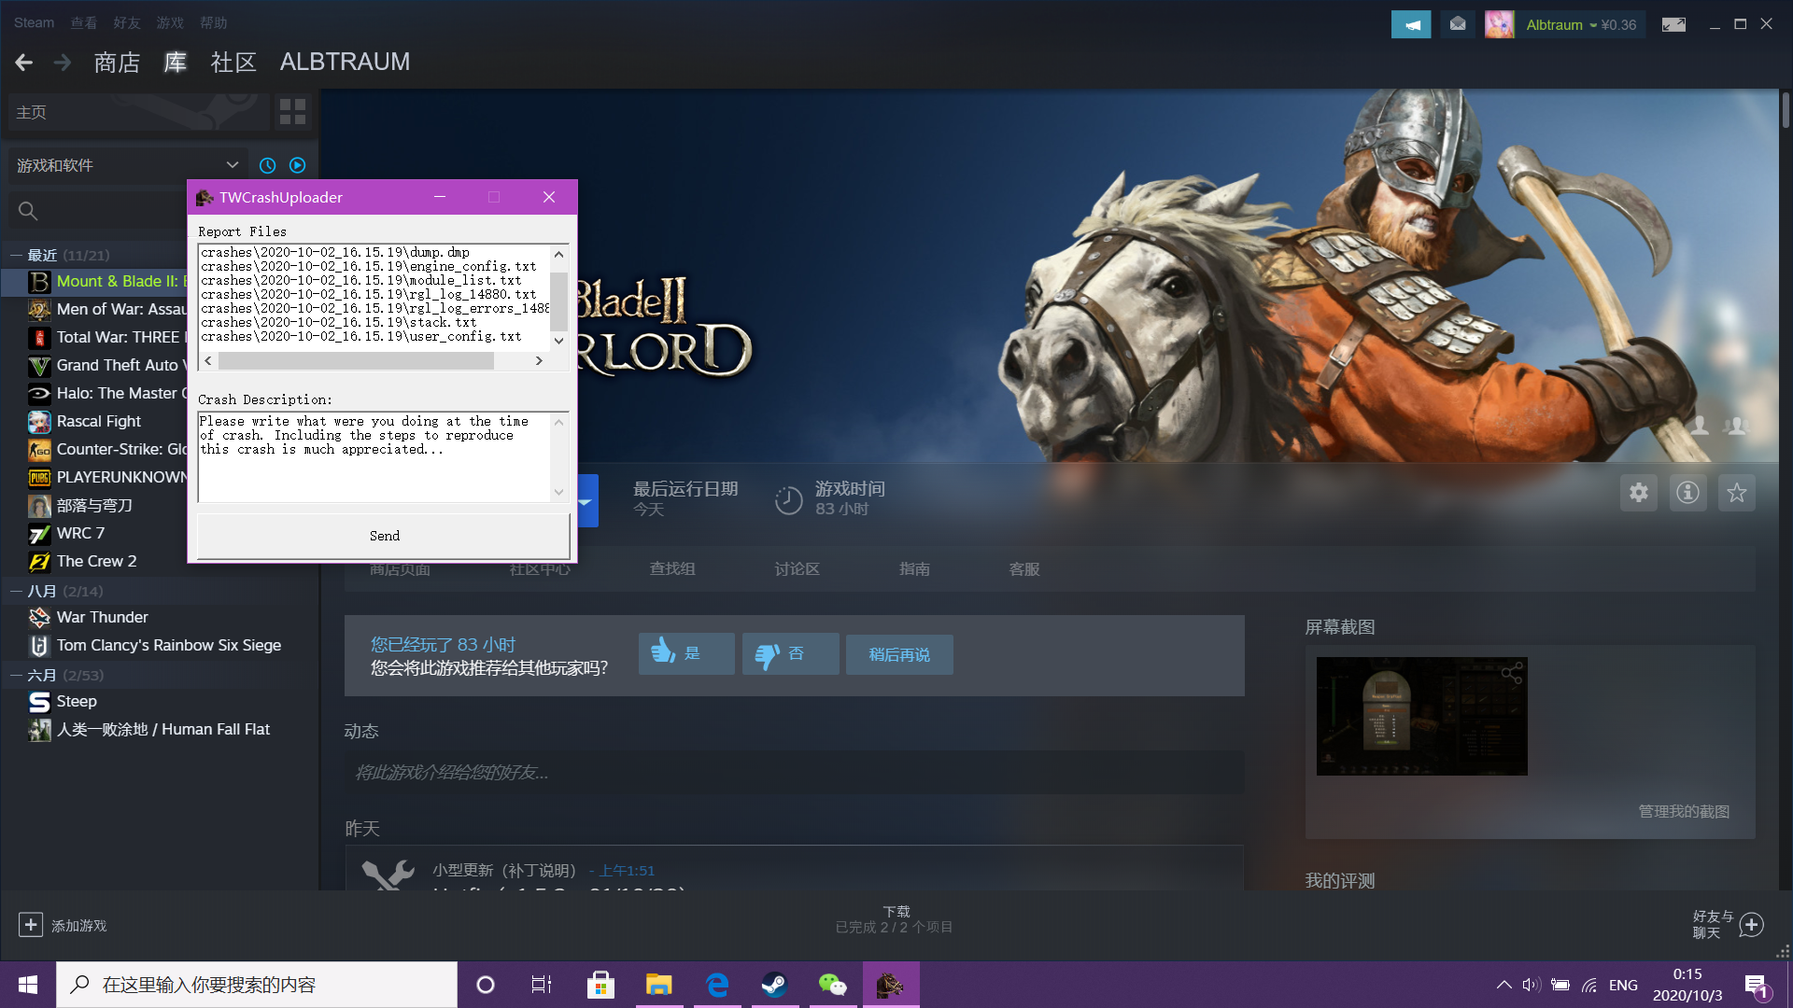Click 管理我的截图 link

coord(1684,811)
